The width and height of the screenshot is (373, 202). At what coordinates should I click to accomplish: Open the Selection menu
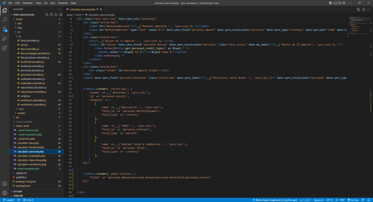28,3
